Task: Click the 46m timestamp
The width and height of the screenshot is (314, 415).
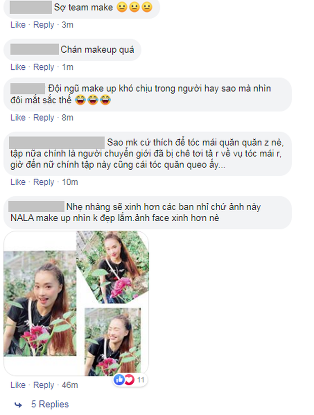Action: [70, 385]
